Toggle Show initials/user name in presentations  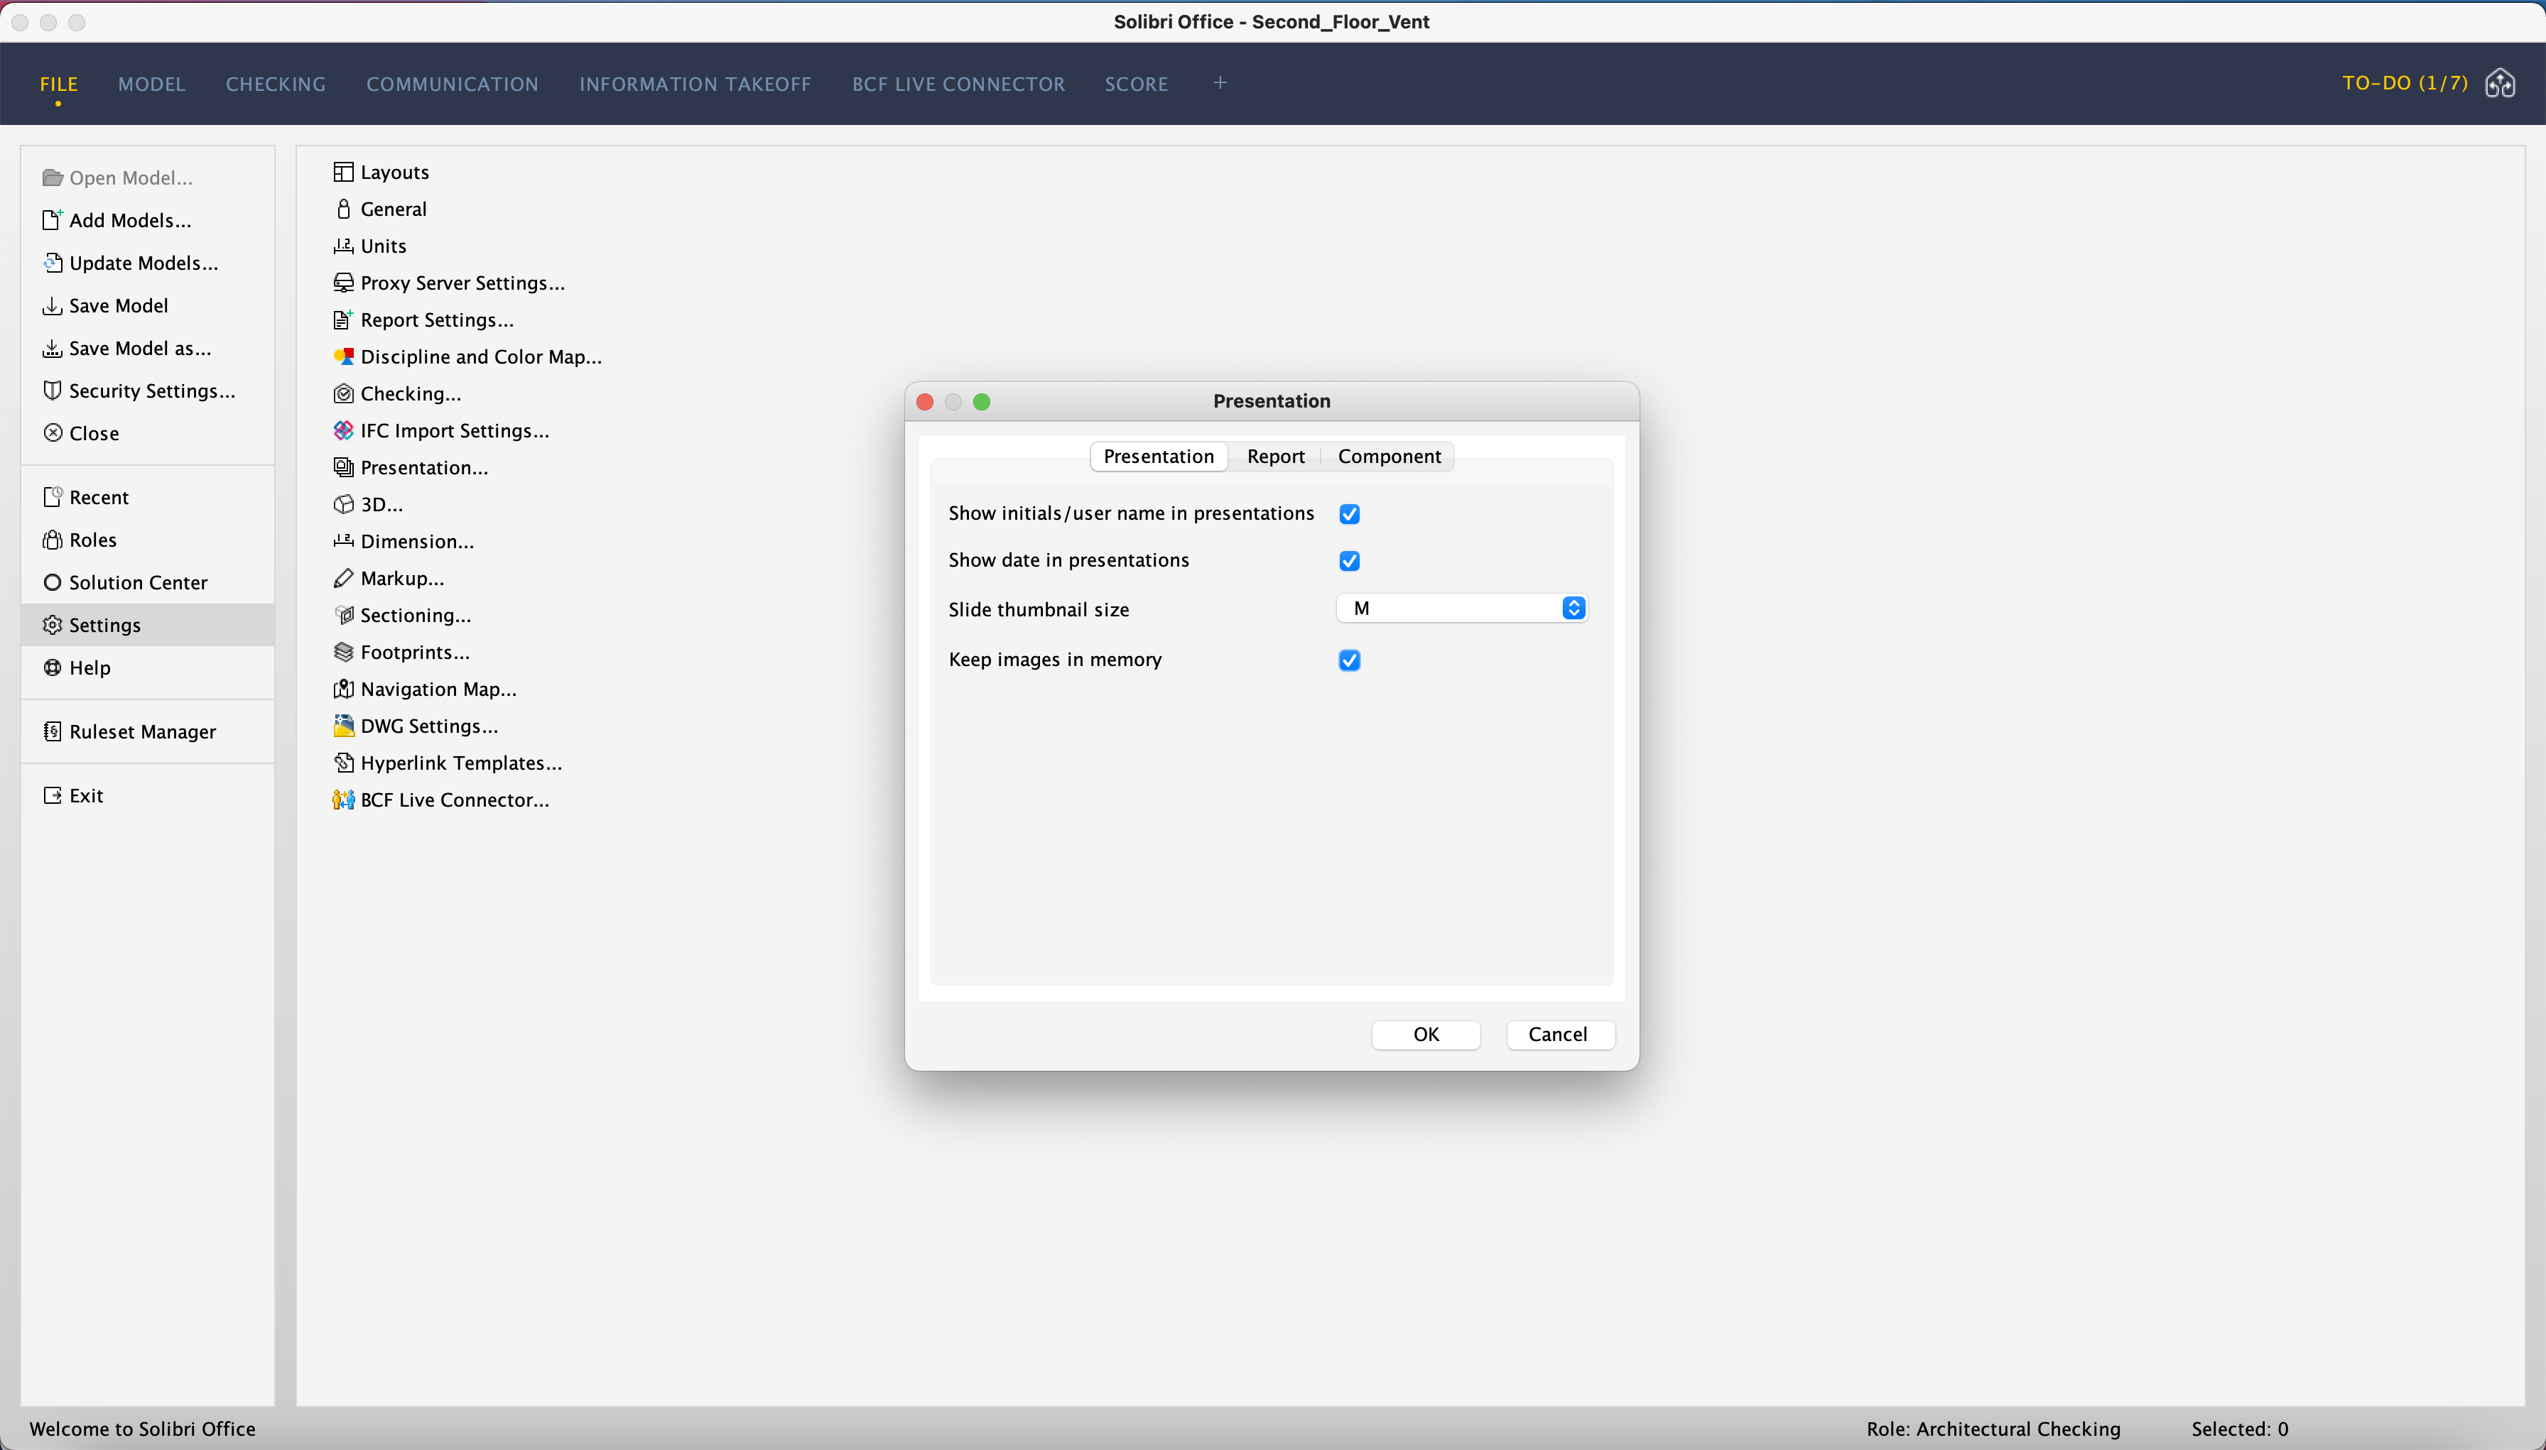tap(1349, 514)
